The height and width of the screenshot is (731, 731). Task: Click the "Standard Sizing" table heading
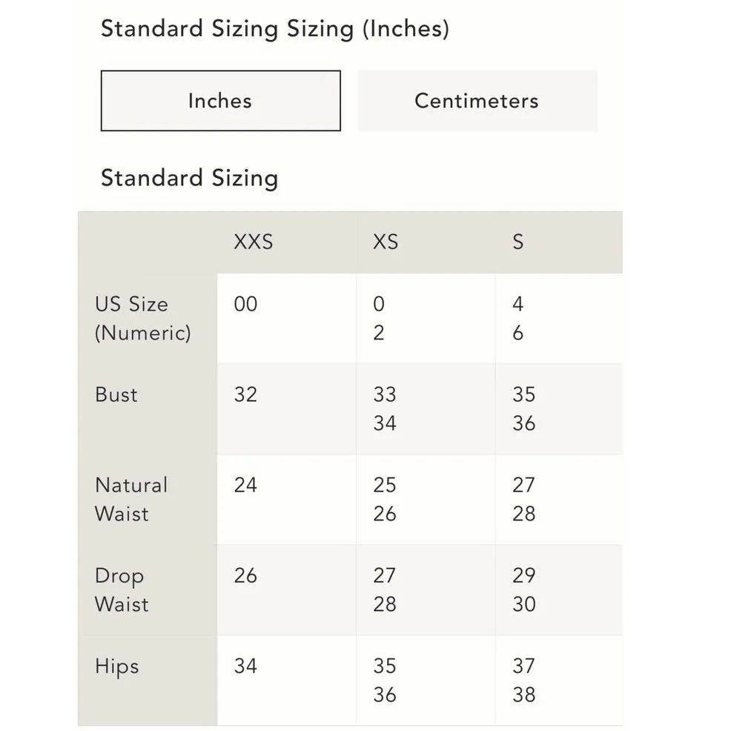point(189,178)
